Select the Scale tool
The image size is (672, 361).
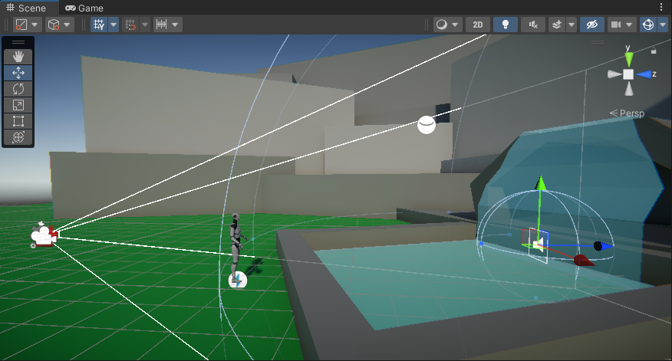(x=18, y=105)
